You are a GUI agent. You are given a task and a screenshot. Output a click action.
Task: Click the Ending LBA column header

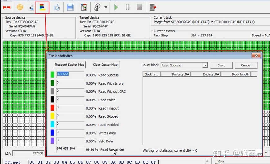pos(206,74)
